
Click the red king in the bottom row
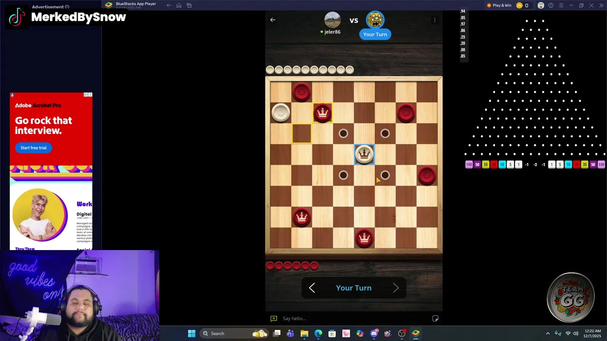click(x=364, y=238)
